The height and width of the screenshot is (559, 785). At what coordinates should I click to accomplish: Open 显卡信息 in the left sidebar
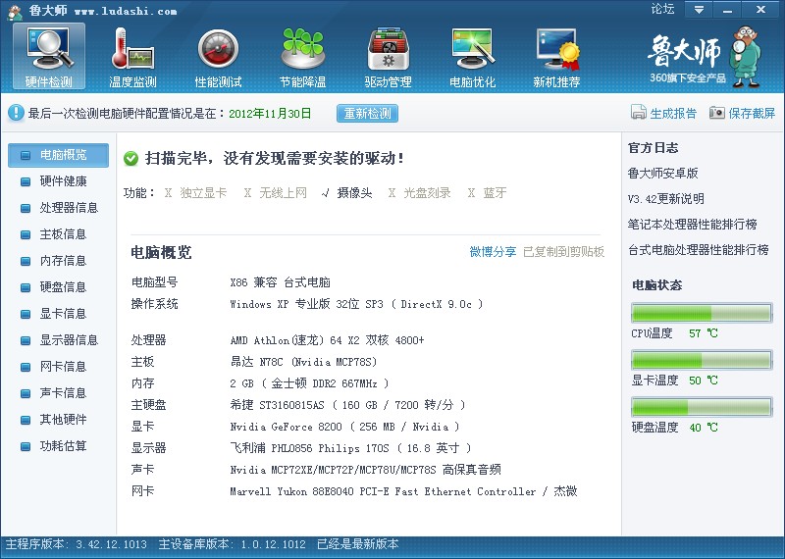coord(63,314)
